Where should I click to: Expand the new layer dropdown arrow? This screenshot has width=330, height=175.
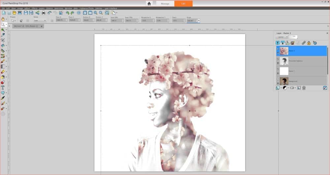280,88
